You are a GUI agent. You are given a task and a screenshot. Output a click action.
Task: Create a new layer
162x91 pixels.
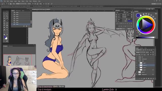click(x=151, y=79)
